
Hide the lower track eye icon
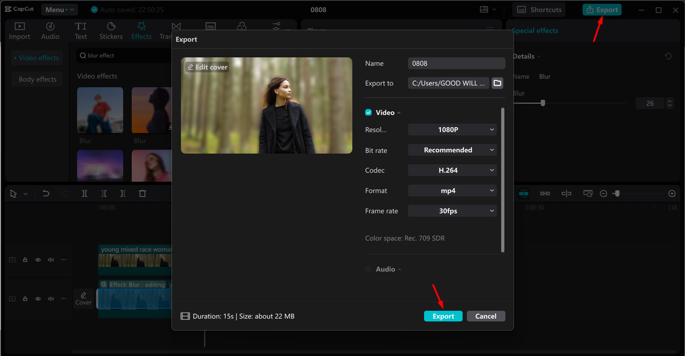pyautogui.click(x=38, y=299)
